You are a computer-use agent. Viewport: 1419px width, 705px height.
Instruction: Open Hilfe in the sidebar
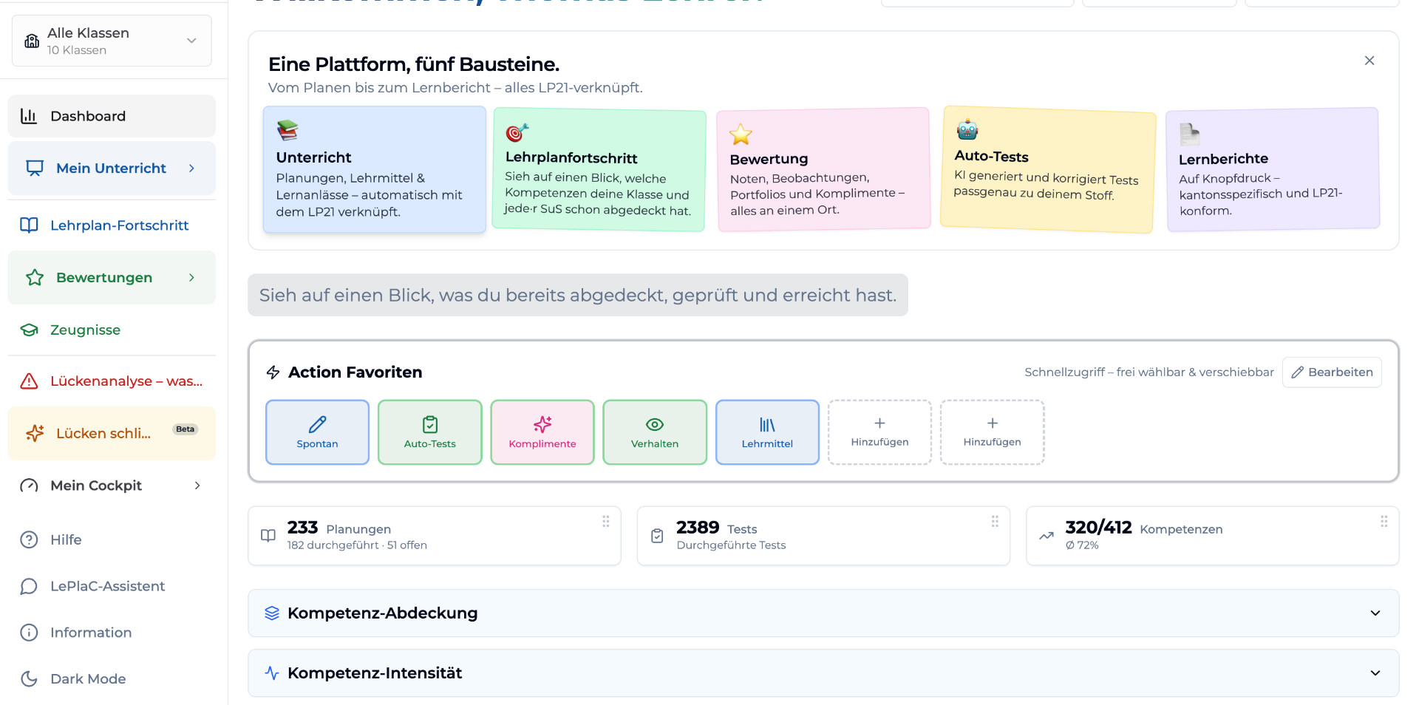click(x=112, y=540)
